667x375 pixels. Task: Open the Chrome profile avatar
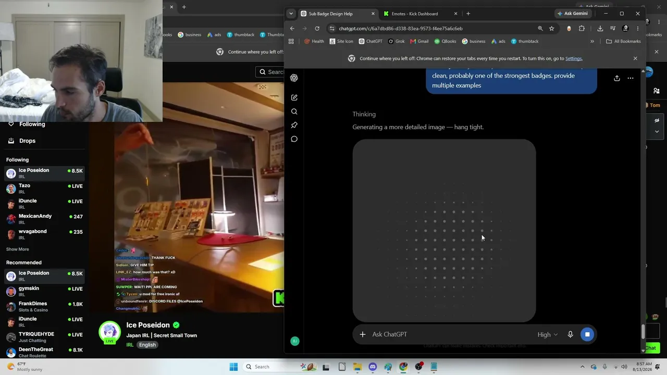click(625, 29)
